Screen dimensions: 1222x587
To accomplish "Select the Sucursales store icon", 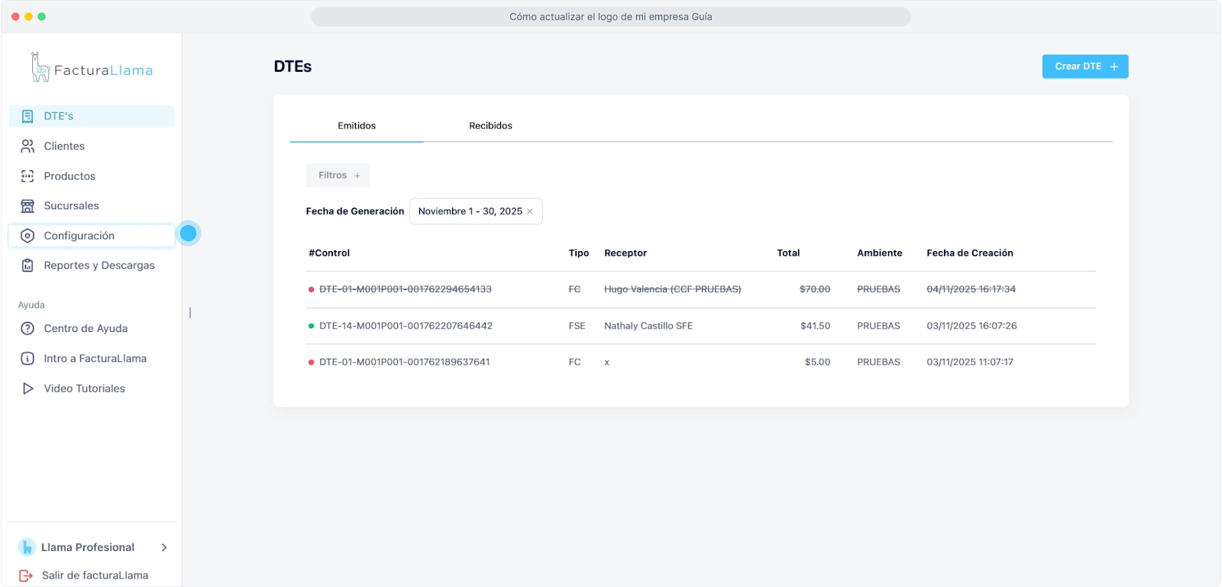I will point(27,206).
